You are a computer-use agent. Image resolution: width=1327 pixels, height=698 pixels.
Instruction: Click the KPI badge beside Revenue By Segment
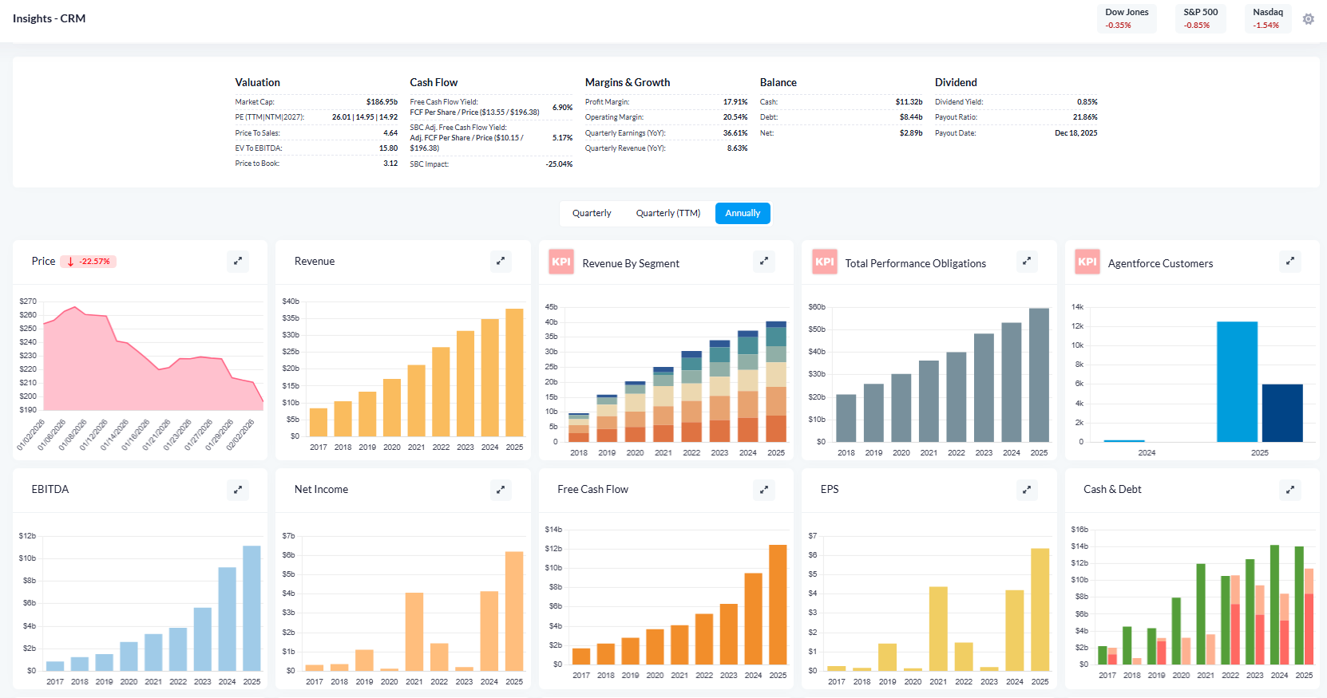point(561,262)
